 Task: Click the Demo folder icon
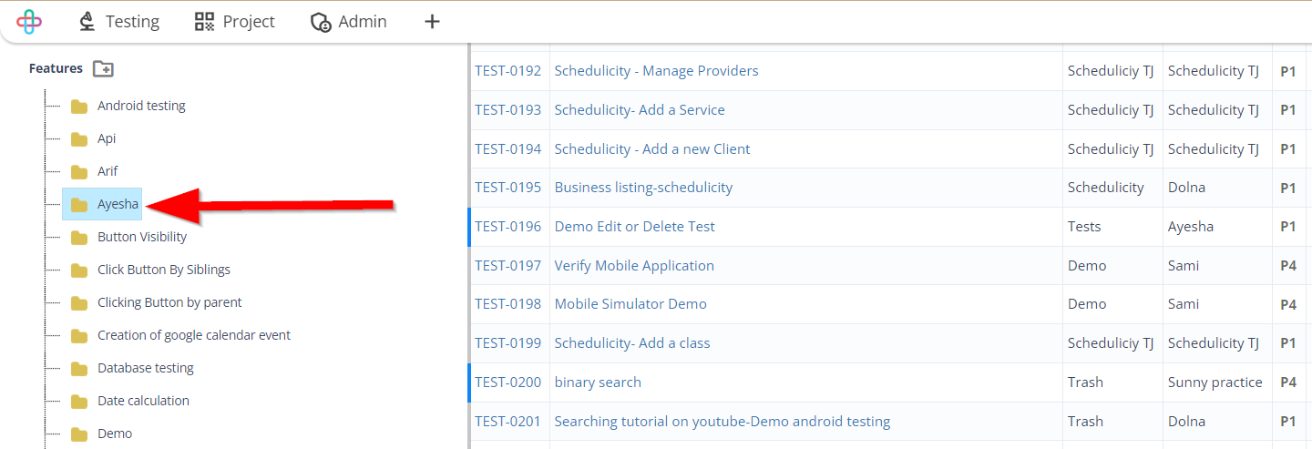coord(79,434)
